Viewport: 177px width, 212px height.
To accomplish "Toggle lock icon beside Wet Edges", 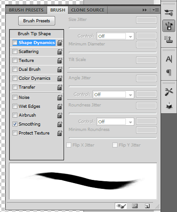I will pyautogui.click(x=60, y=106).
